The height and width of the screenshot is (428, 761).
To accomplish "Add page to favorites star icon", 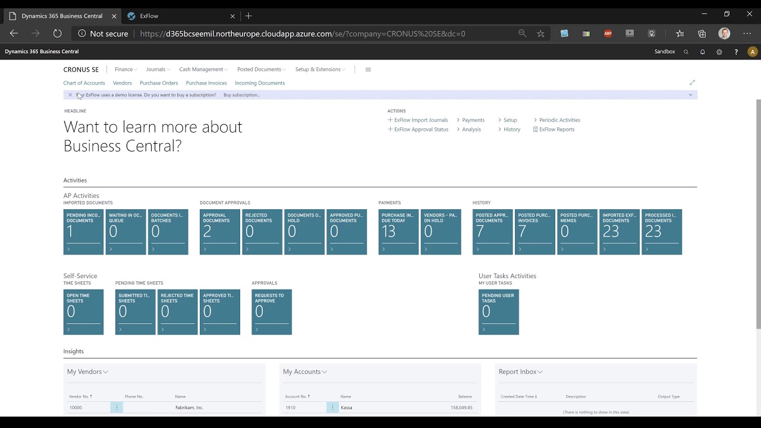I will pyautogui.click(x=540, y=34).
